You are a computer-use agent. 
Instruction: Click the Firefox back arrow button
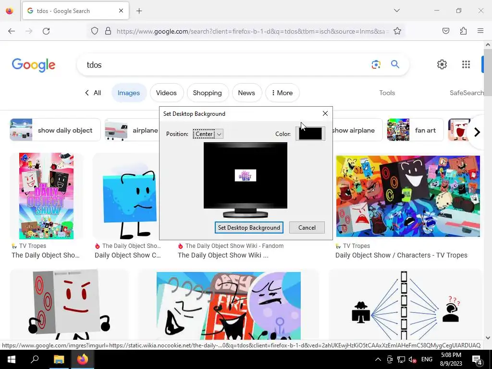12,31
